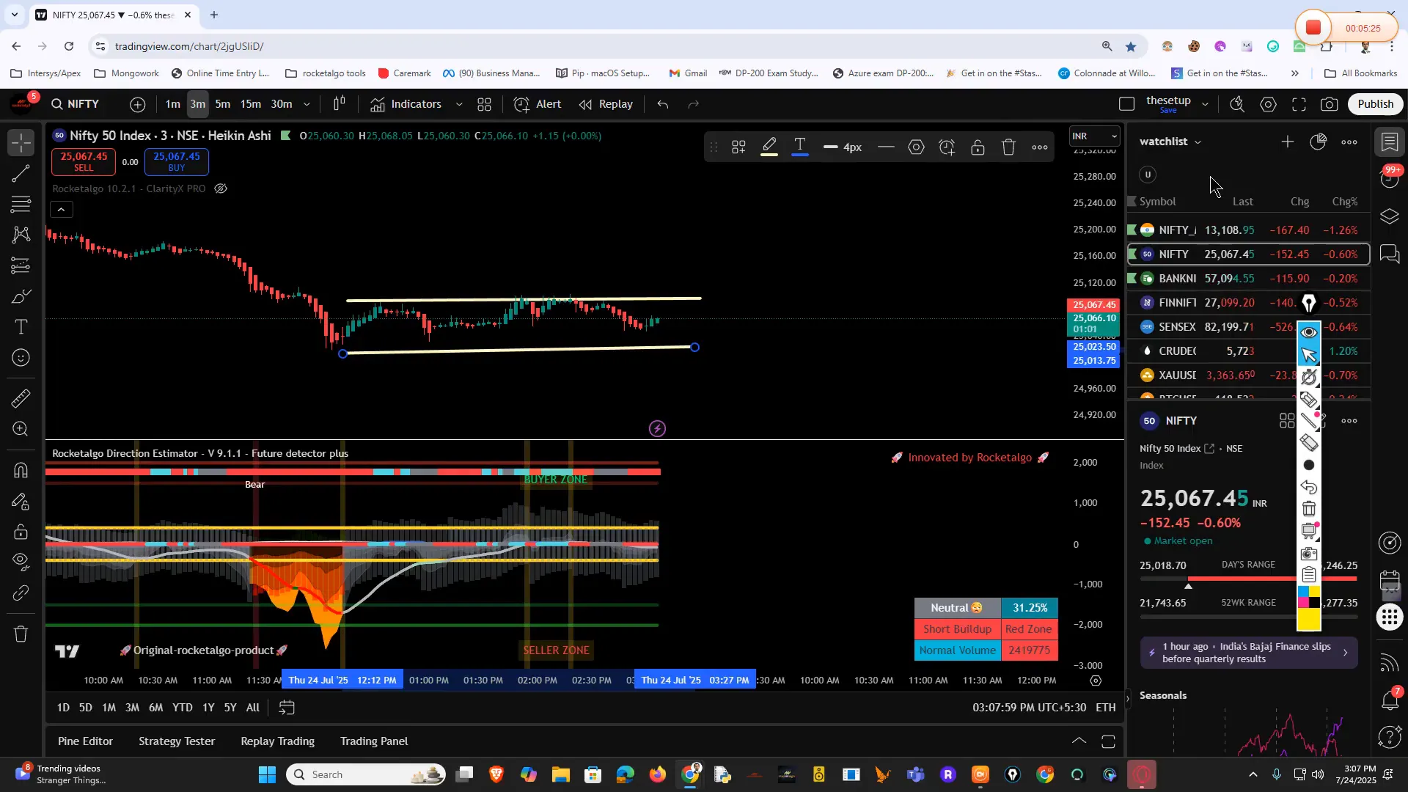Open the Indicators dialog

coord(406,104)
